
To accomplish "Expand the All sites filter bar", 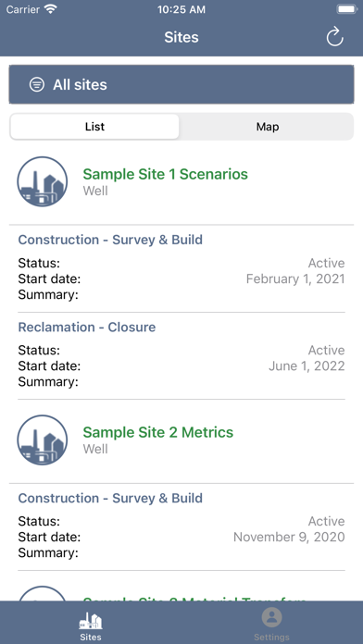I will (x=181, y=84).
